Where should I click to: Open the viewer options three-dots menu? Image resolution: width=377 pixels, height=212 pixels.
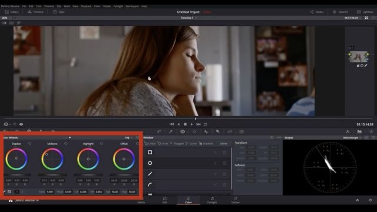[x=373, y=18]
